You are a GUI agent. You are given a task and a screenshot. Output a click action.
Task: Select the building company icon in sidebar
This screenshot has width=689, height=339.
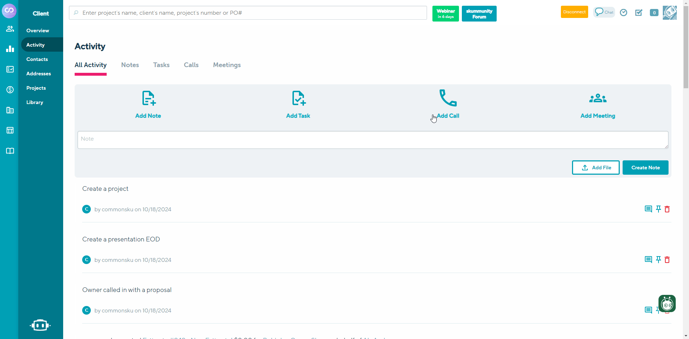tap(10, 110)
